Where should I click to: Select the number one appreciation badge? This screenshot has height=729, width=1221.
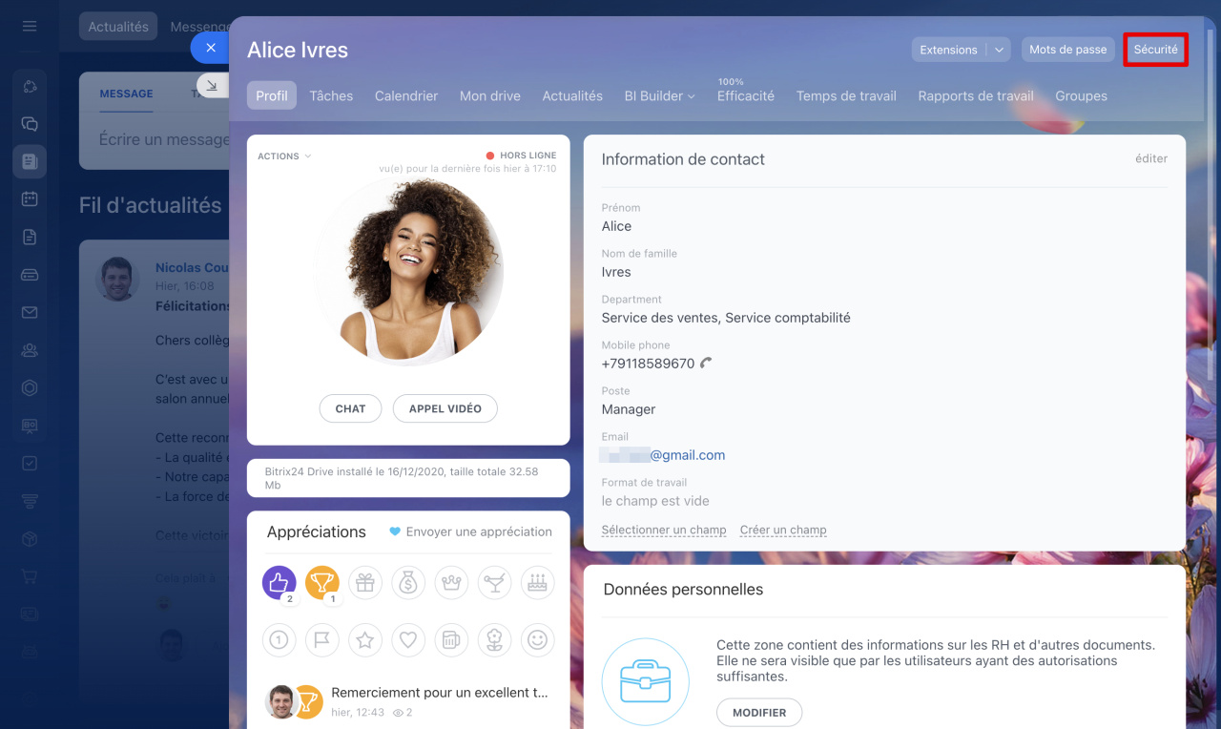point(279,640)
